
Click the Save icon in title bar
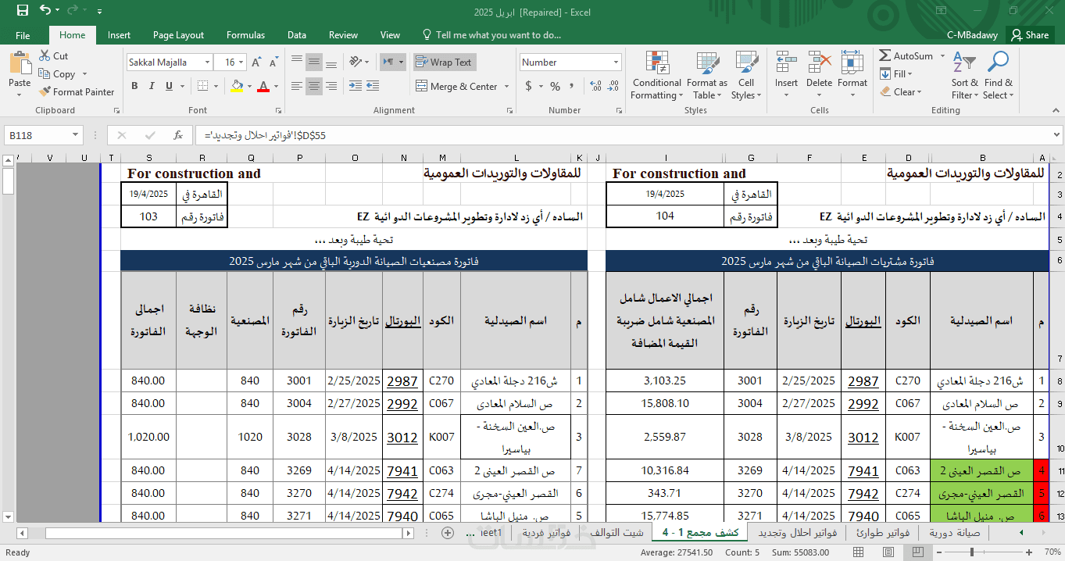point(22,10)
